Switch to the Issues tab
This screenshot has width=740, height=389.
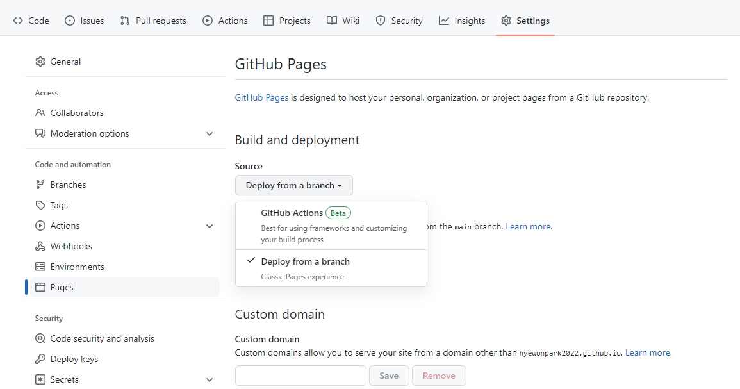click(85, 21)
